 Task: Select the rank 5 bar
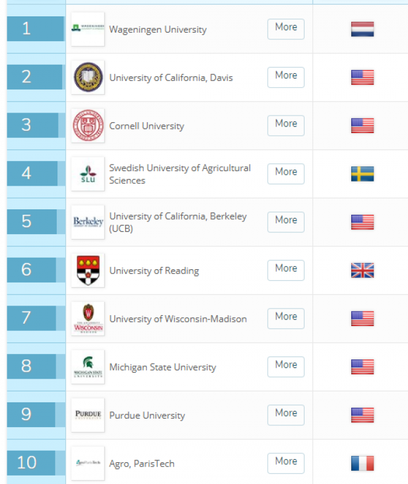[32, 221]
